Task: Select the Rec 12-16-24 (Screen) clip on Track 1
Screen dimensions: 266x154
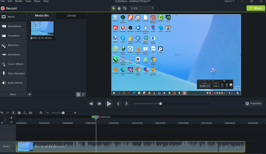Action: (x=130, y=147)
